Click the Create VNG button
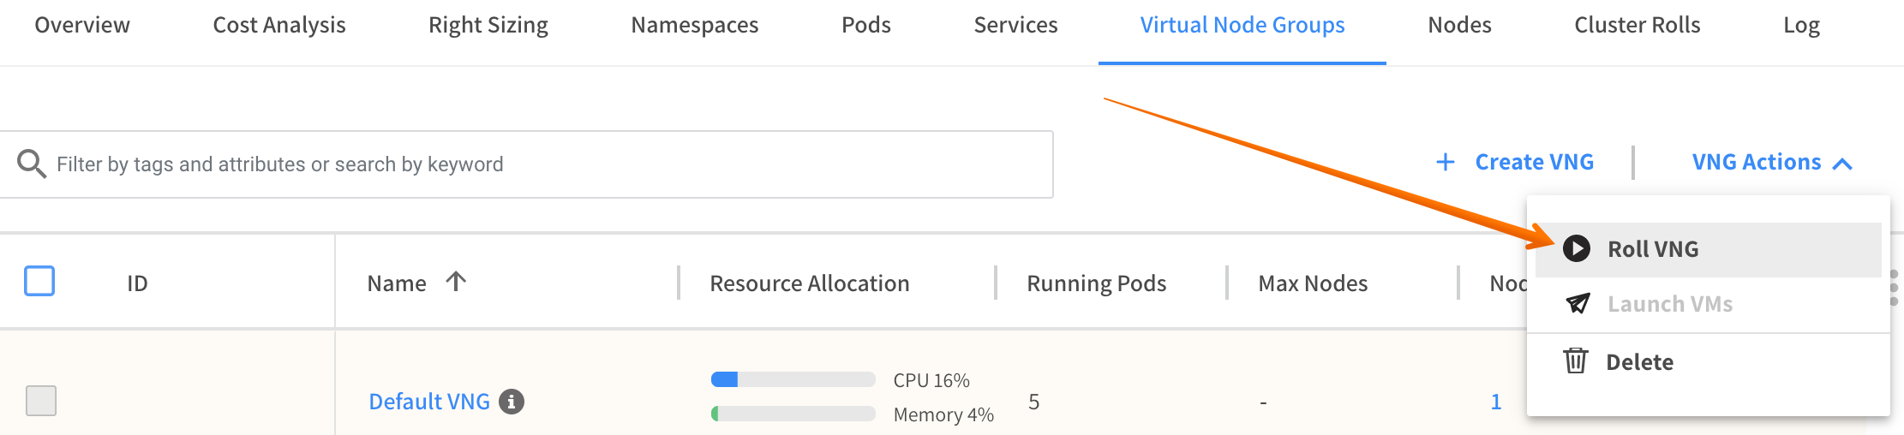Image resolution: width=1904 pixels, height=435 pixels. (x=1534, y=162)
